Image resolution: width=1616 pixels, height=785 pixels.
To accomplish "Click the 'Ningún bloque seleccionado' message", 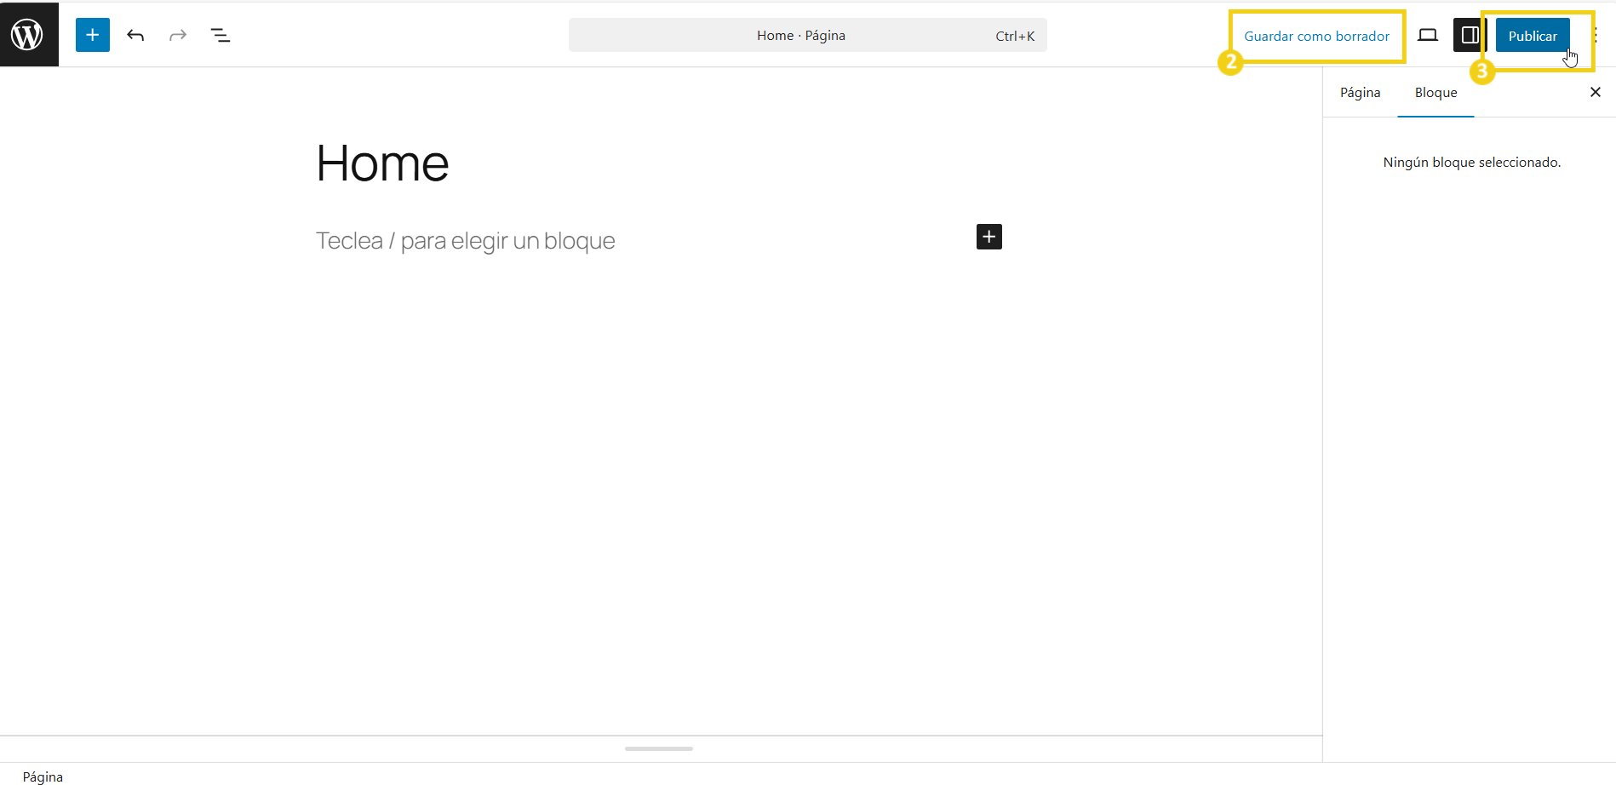I will point(1471,163).
